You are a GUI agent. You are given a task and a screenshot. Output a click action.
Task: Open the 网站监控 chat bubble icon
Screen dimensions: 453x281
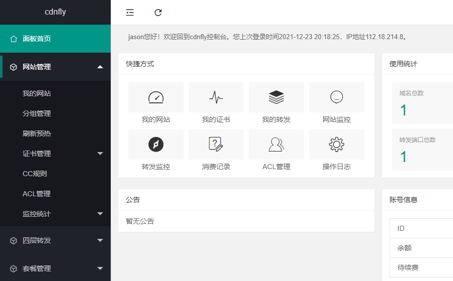[336, 97]
